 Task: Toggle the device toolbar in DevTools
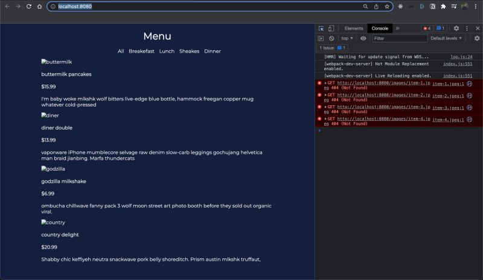tap(331, 28)
